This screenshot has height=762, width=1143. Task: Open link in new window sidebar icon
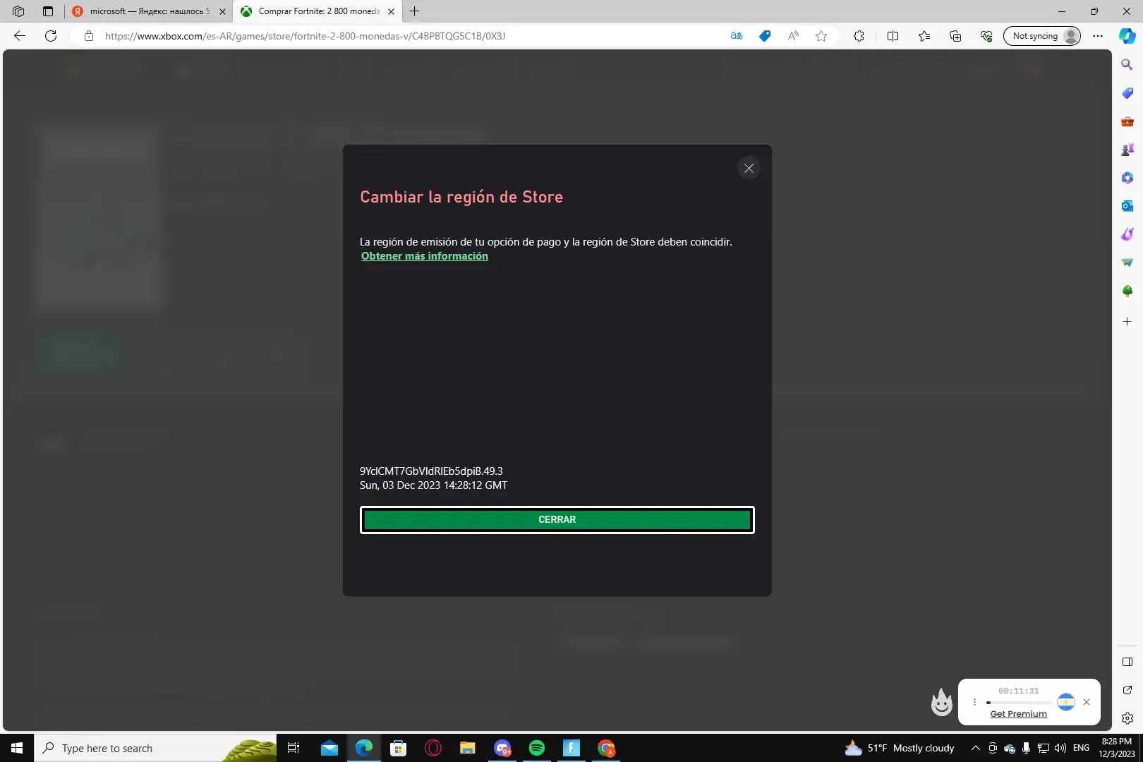point(1127,690)
